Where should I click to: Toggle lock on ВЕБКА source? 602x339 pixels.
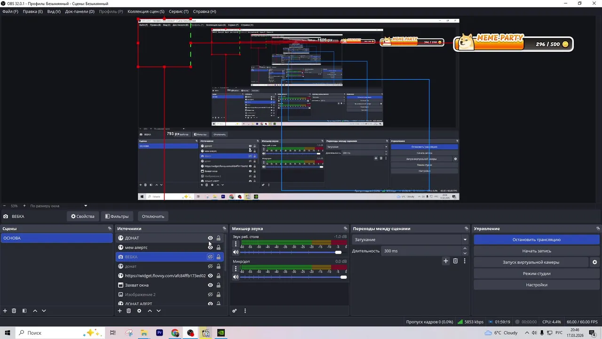coord(218,257)
